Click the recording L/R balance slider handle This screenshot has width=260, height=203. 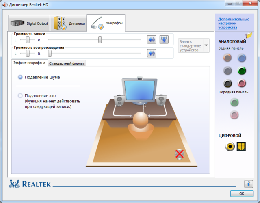click(x=28, y=39)
